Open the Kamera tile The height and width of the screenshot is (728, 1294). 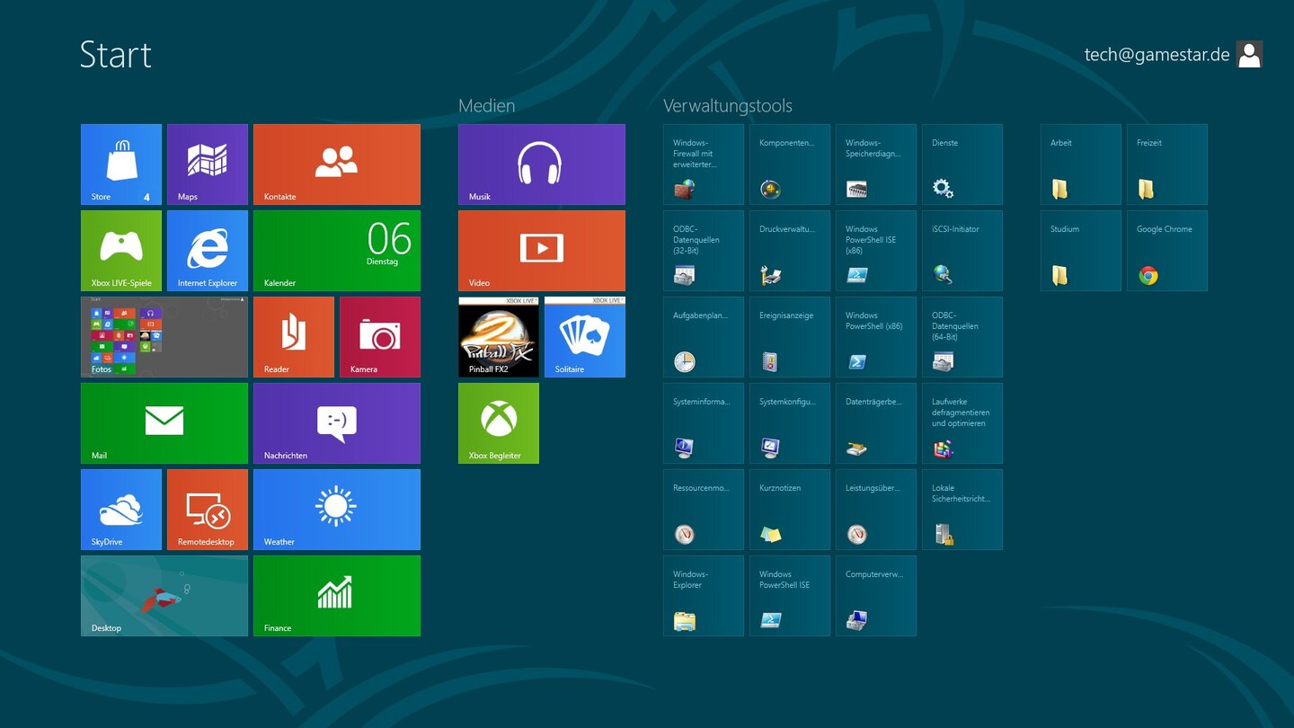[x=380, y=337]
